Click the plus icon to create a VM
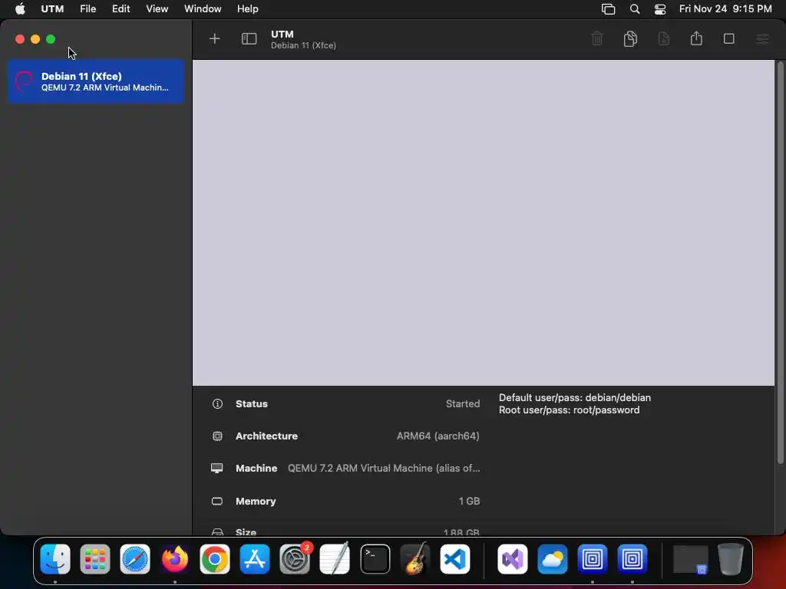This screenshot has width=786, height=589. [215, 38]
